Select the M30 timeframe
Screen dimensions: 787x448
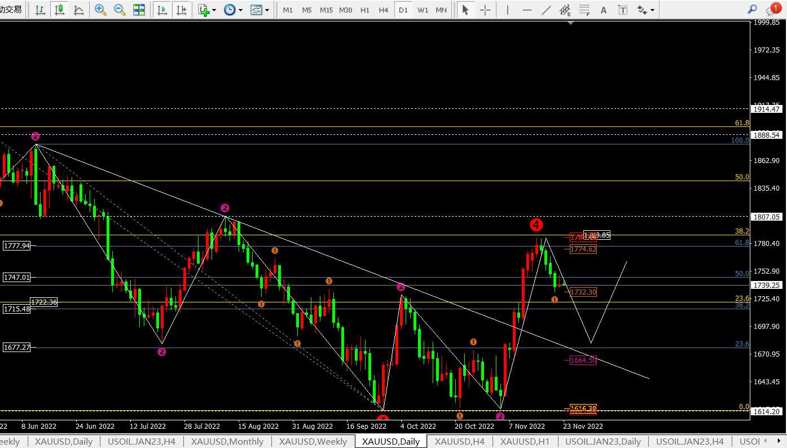(346, 10)
